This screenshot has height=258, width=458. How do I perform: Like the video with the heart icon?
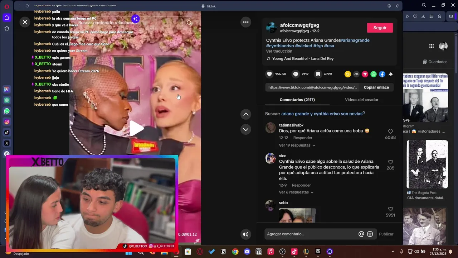269,74
